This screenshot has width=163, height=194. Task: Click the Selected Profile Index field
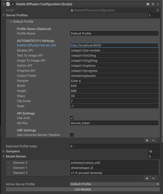(x=115, y=146)
